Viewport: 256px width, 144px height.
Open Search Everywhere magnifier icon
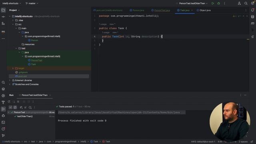click(246, 3)
